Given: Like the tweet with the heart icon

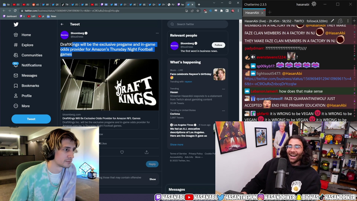Looking at the screenshot, I should click(122, 152).
